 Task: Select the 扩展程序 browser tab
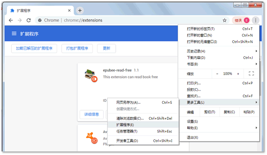click(39, 11)
